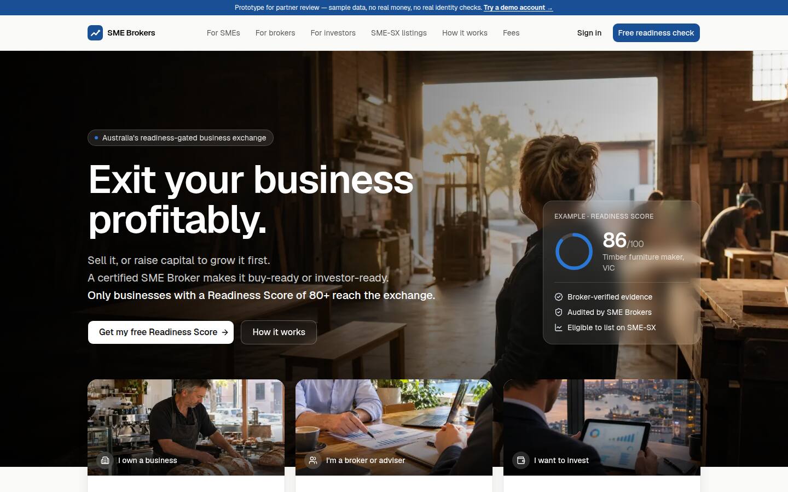The height and width of the screenshot is (492, 788).
Task: Click the Sign in link
Action: 589,33
